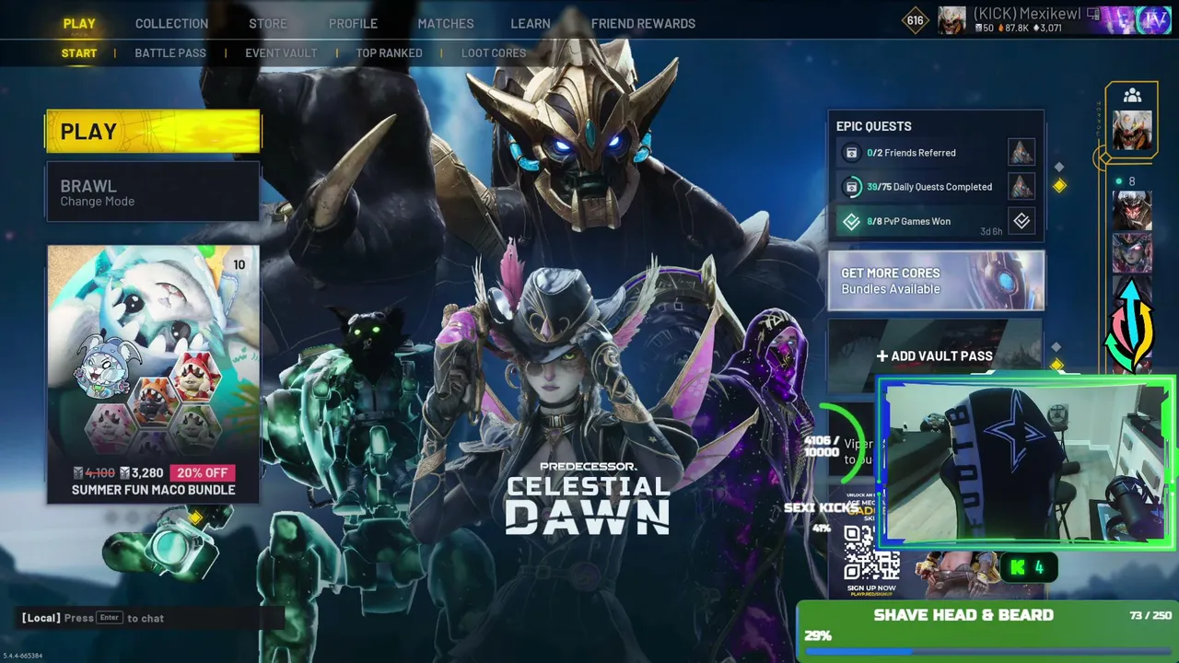Click the rank IV emblem in the top corner
The width and height of the screenshot is (1179, 663).
(x=1153, y=19)
